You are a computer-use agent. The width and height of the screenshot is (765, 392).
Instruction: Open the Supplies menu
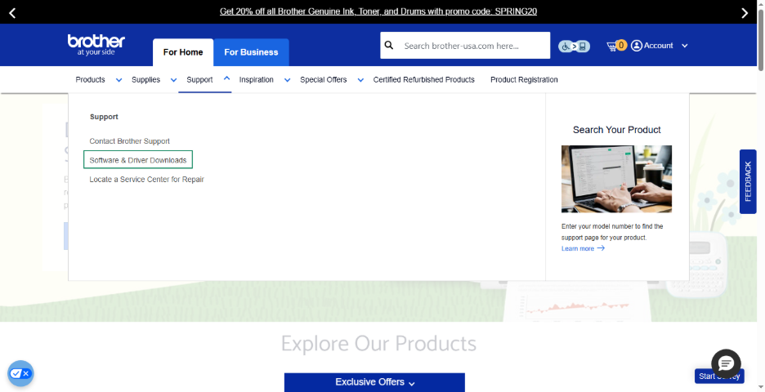(x=145, y=79)
